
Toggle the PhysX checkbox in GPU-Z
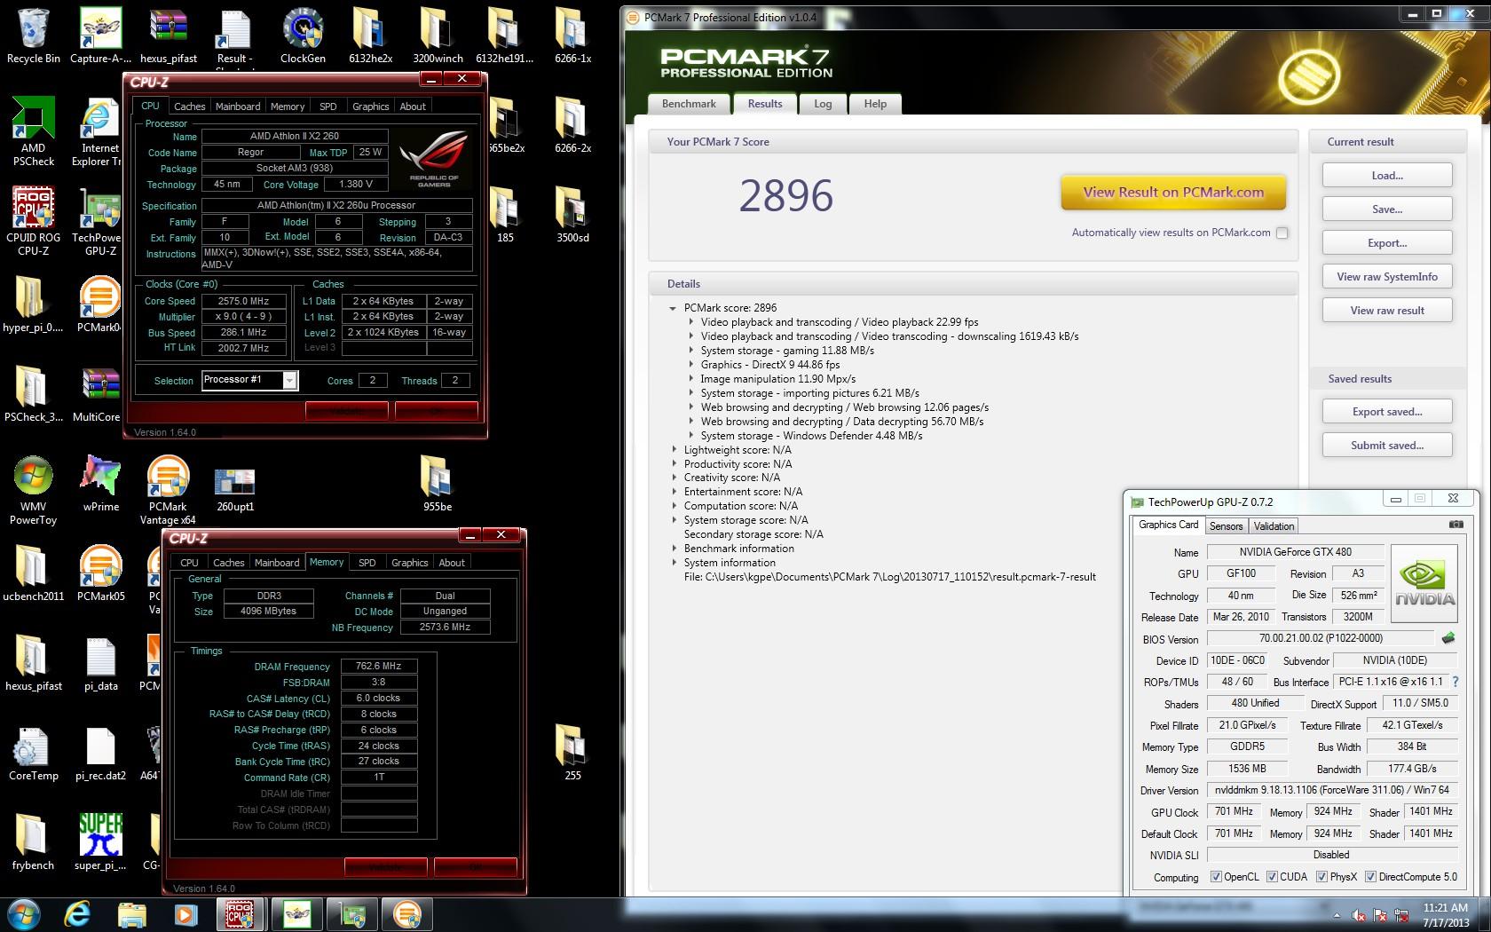point(1322,876)
